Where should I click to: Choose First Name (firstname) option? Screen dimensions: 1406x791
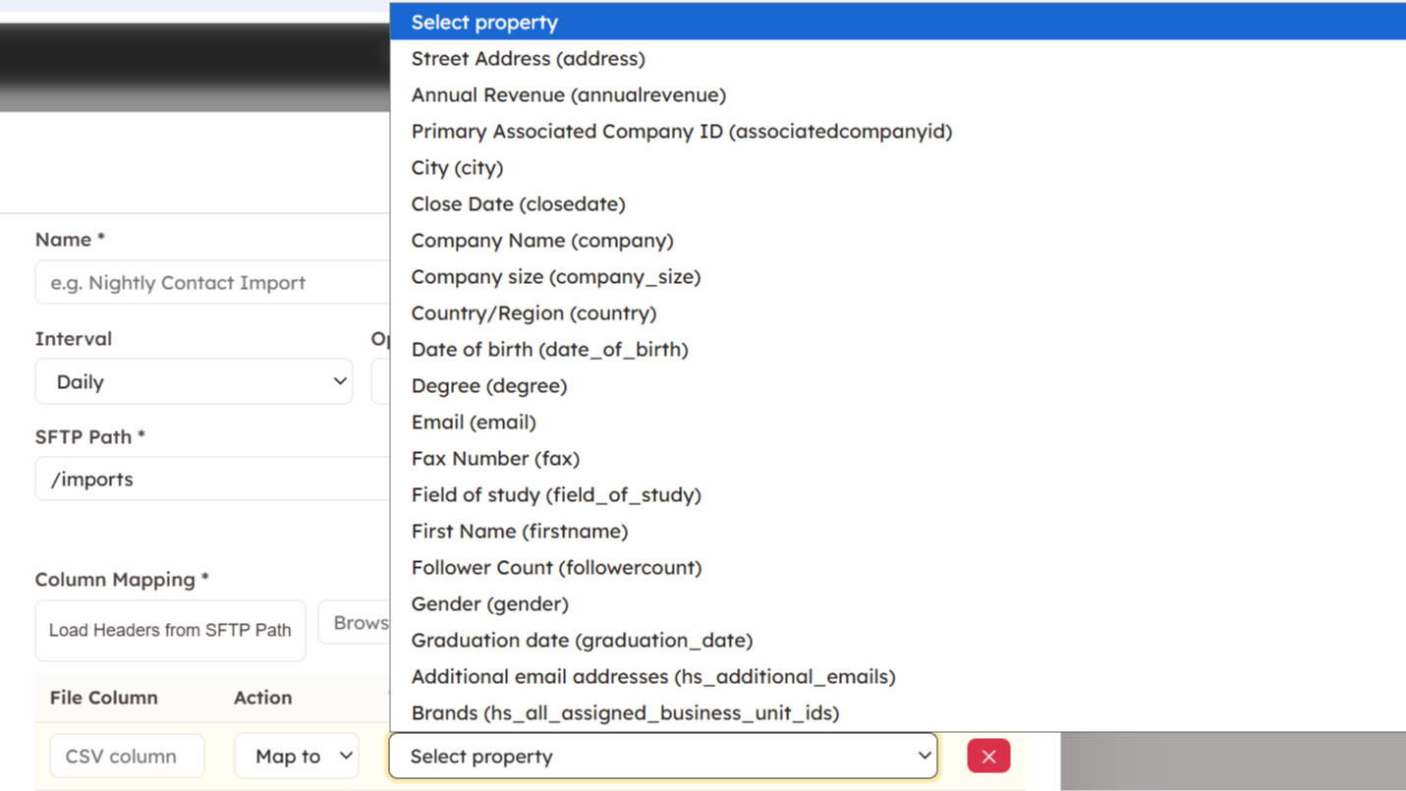click(x=898, y=531)
